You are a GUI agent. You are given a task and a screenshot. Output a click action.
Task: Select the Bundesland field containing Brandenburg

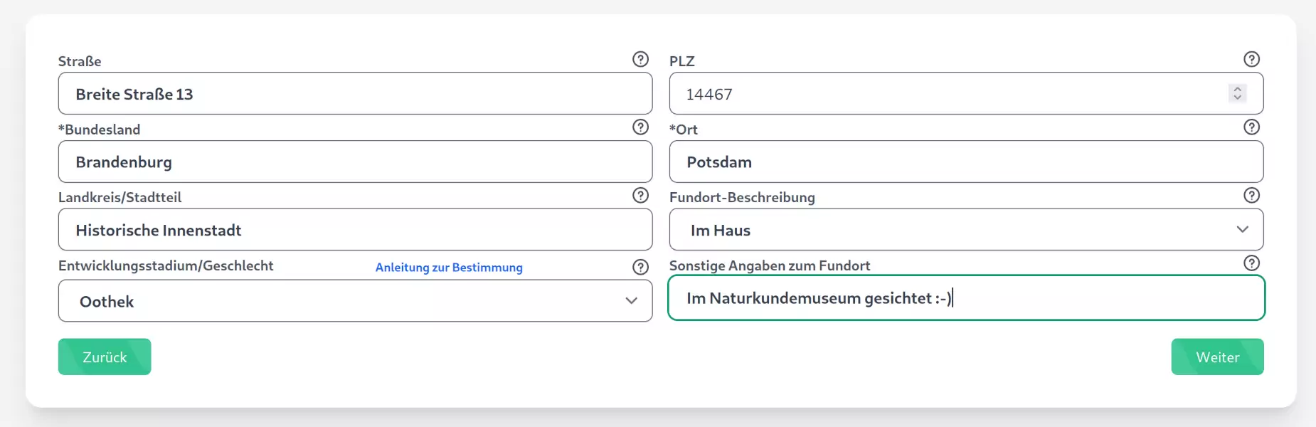click(355, 162)
